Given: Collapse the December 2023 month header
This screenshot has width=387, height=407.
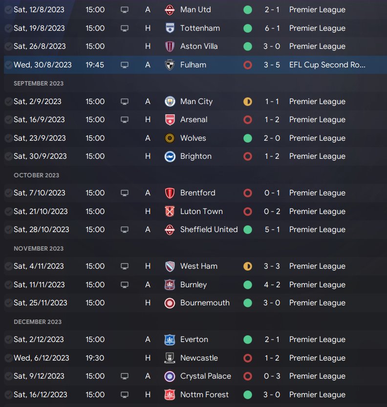Looking at the screenshot, I should pyautogui.click(x=38, y=322).
